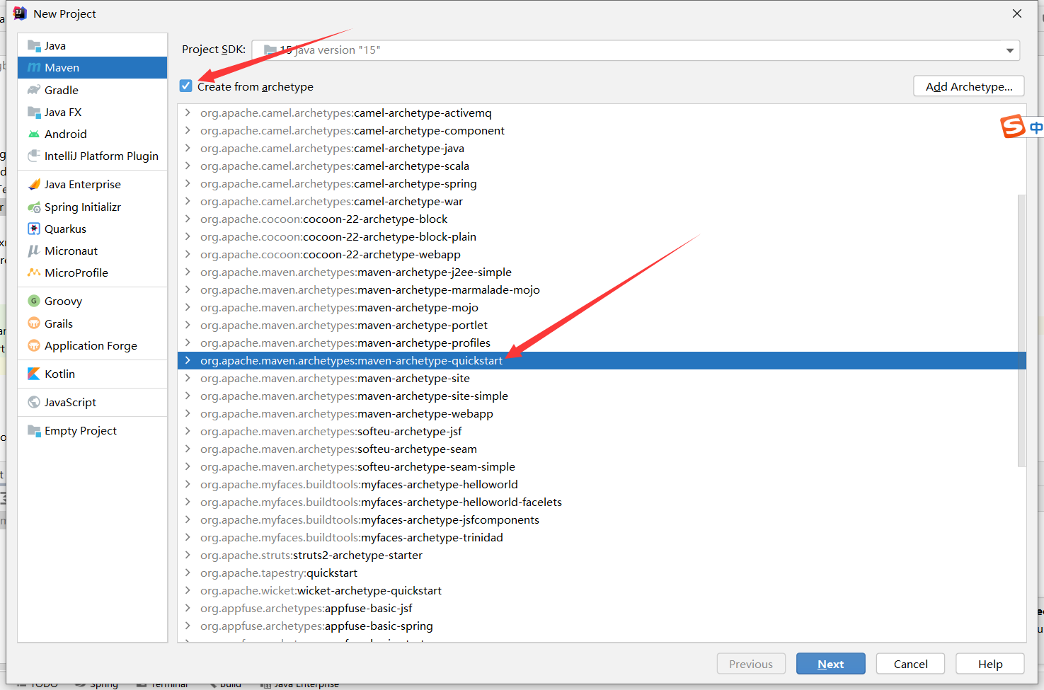The height and width of the screenshot is (690, 1044).
Task: Click Add Archetype button
Action: pos(969,86)
